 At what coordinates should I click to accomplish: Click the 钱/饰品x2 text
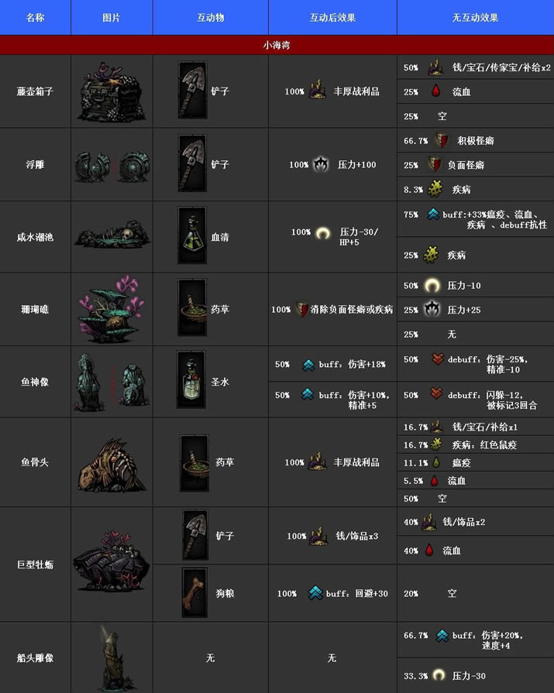(464, 522)
